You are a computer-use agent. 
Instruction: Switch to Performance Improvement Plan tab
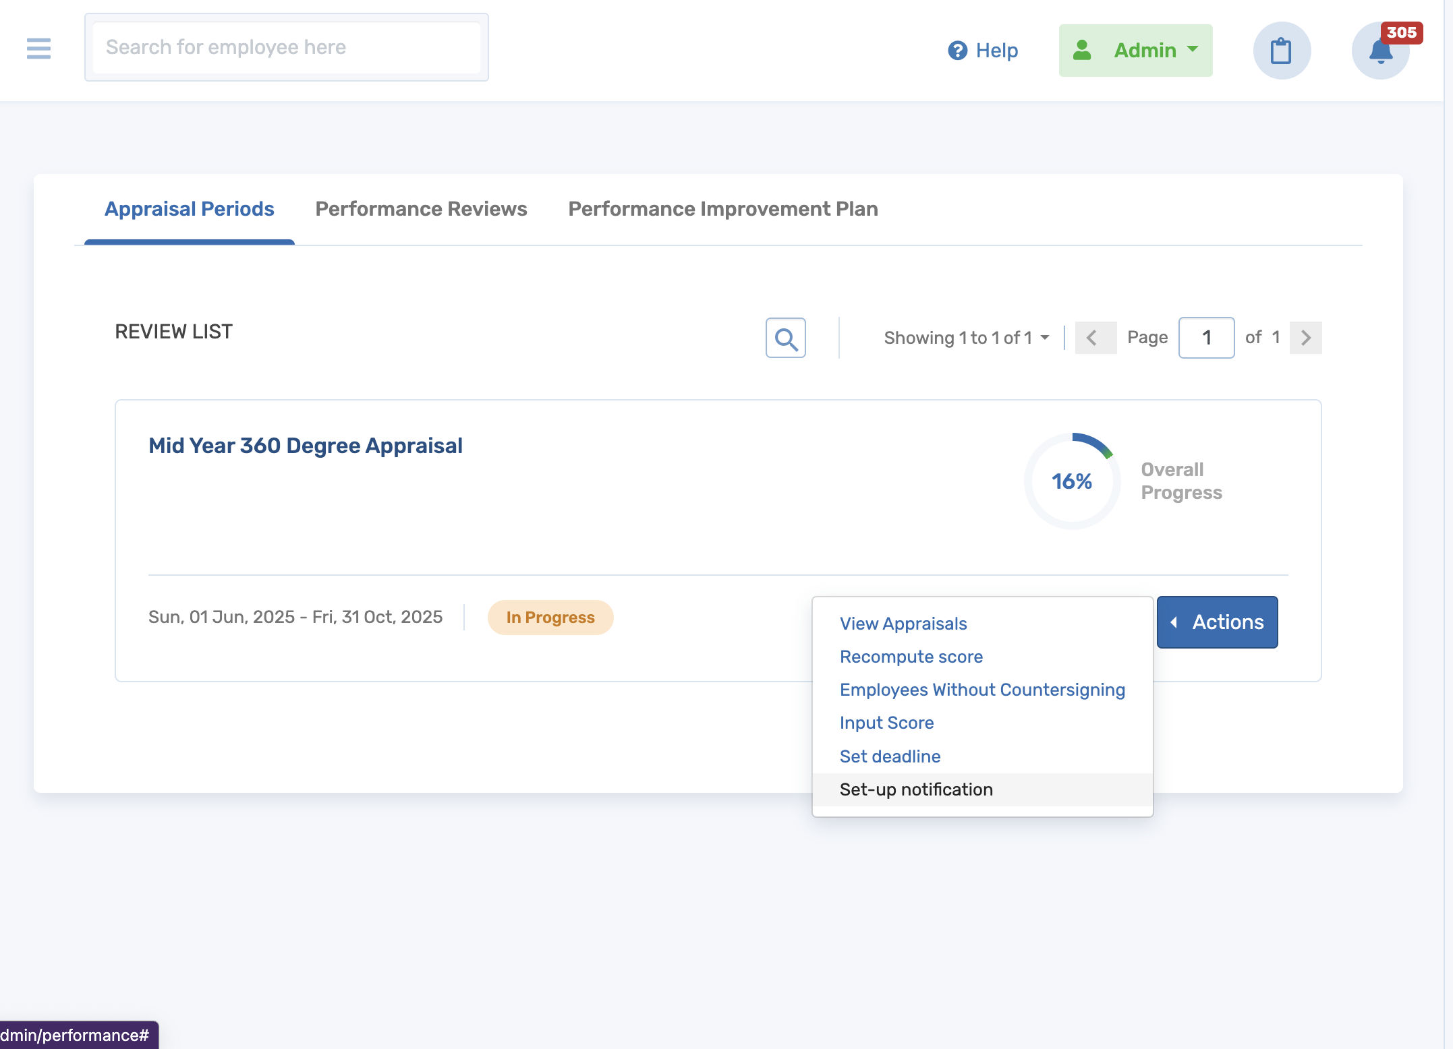(x=722, y=209)
